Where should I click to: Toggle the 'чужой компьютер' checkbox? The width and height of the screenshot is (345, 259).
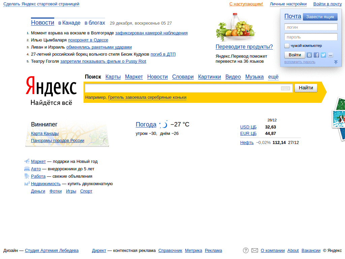pos(287,46)
